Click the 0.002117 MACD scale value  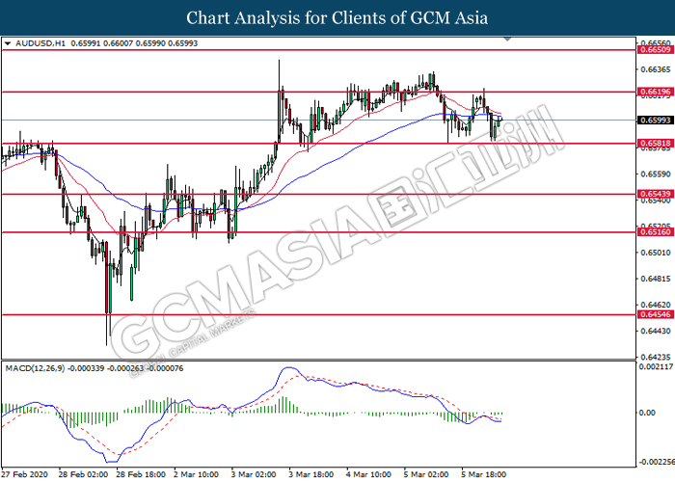point(656,367)
